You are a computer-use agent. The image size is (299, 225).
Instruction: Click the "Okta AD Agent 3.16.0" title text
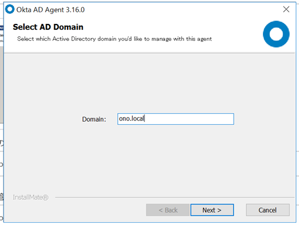coord(51,10)
